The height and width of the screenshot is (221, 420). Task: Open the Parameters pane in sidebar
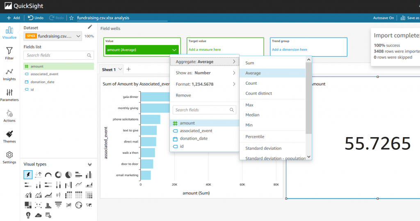point(9,95)
